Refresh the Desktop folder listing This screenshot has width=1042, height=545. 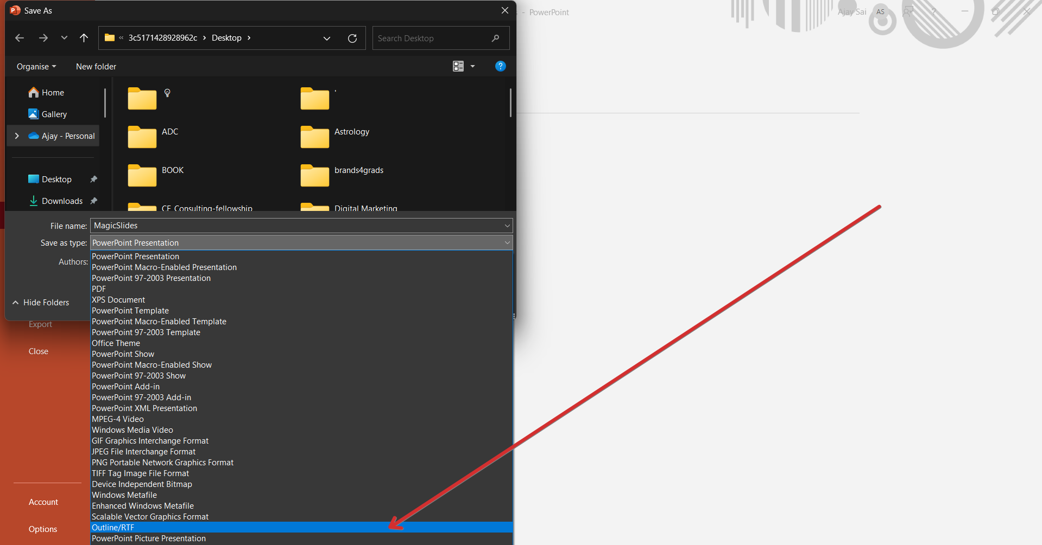point(352,38)
